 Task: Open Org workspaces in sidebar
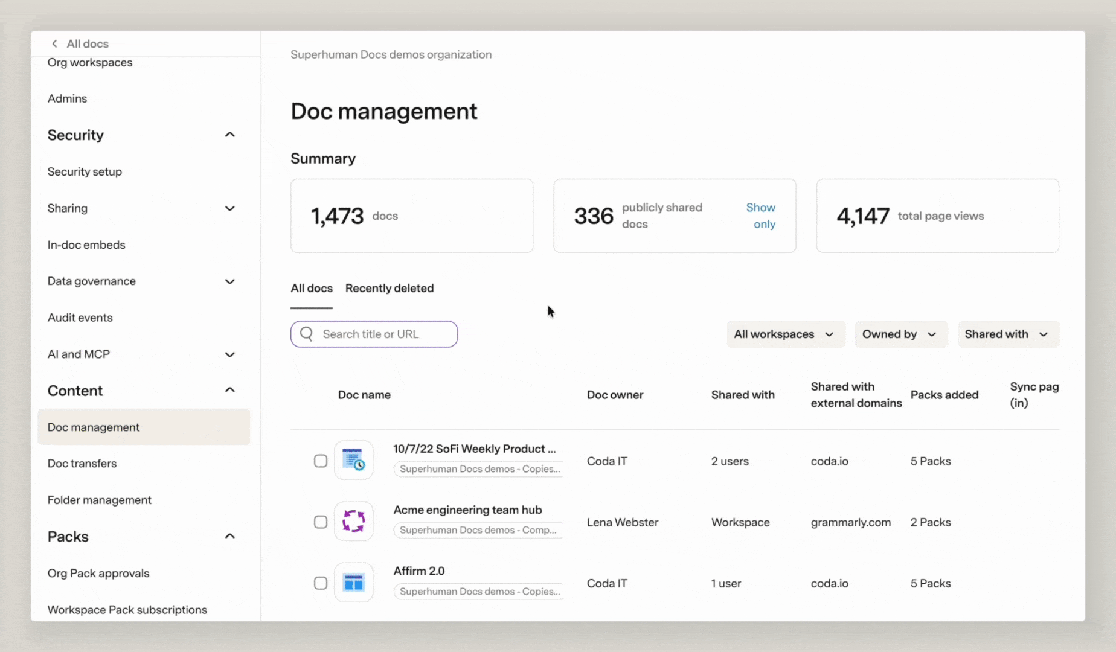[x=90, y=63]
